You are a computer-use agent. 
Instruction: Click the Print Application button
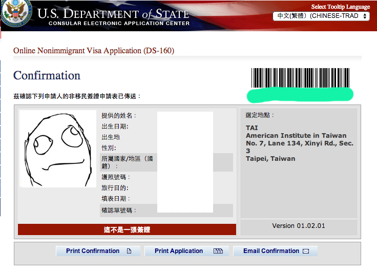[x=186, y=251]
